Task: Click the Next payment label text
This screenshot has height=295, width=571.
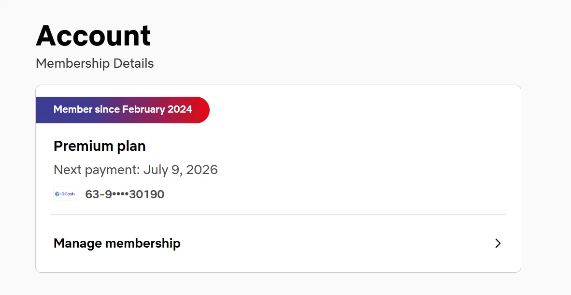Action: pyautogui.click(x=97, y=170)
